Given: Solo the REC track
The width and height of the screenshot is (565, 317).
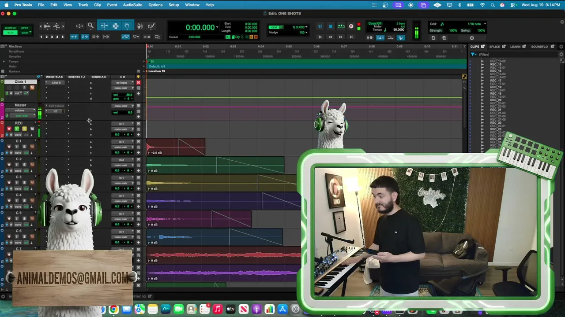Looking at the screenshot, I should tap(24, 129).
